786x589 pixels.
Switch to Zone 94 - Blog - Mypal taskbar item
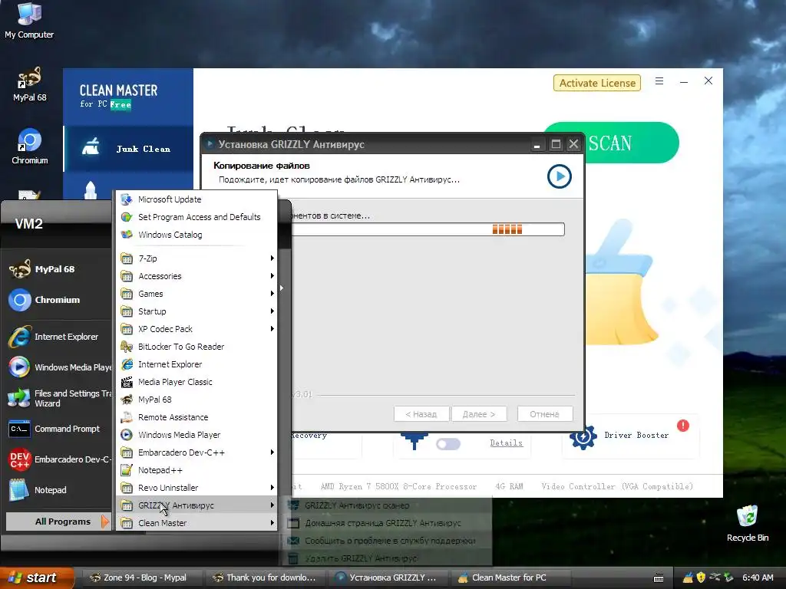[142, 577]
